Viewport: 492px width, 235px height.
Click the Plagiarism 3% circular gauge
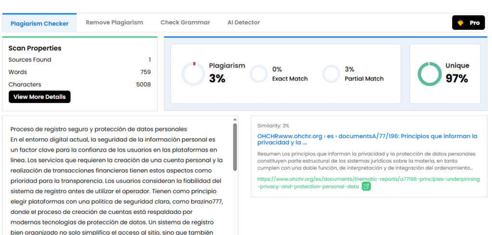pyautogui.click(x=193, y=74)
